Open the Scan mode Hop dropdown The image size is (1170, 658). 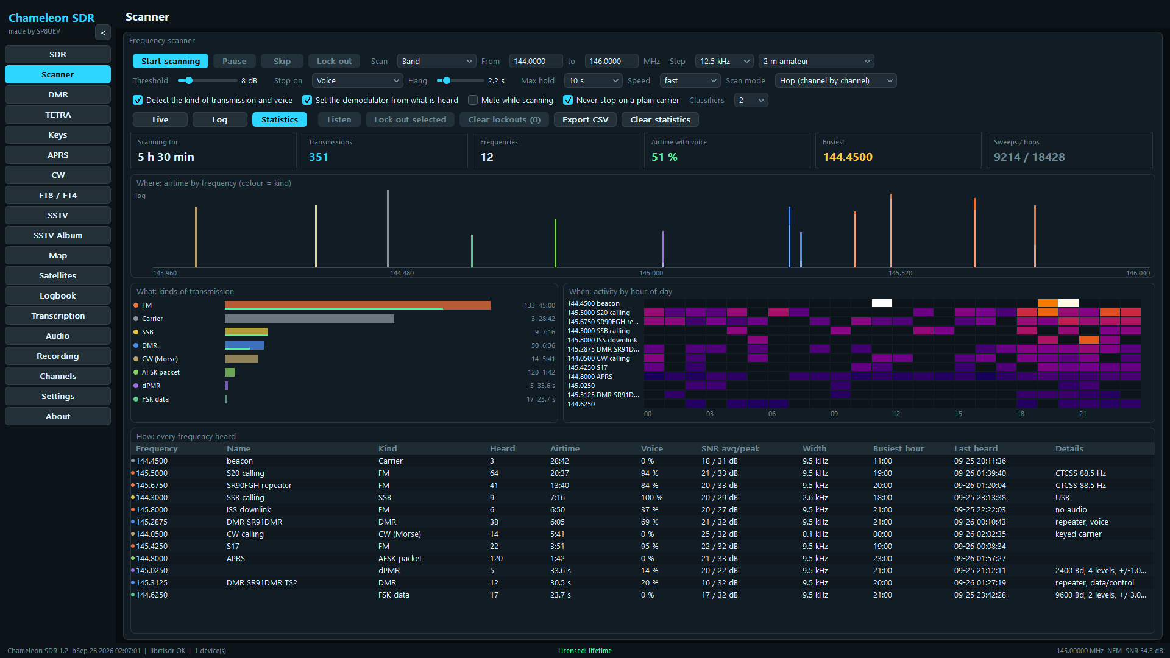click(835, 81)
